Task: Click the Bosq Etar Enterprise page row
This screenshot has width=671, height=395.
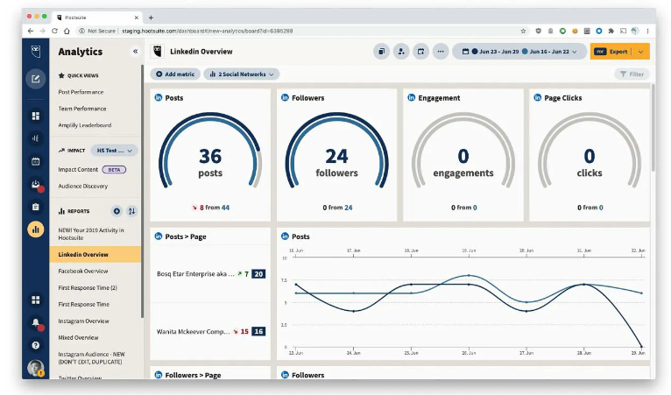Action: click(210, 274)
